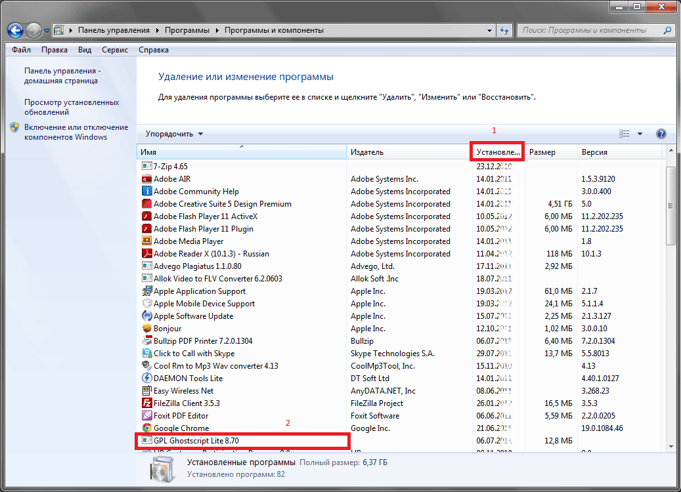The height and width of the screenshot is (492, 681).
Task: Expand the view options dropdown arrow
Action: (640, 134)
